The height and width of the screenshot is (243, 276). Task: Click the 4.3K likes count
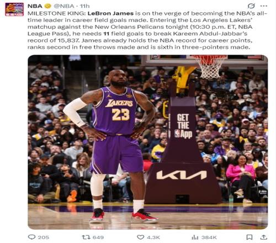click(x=153, y=237)
